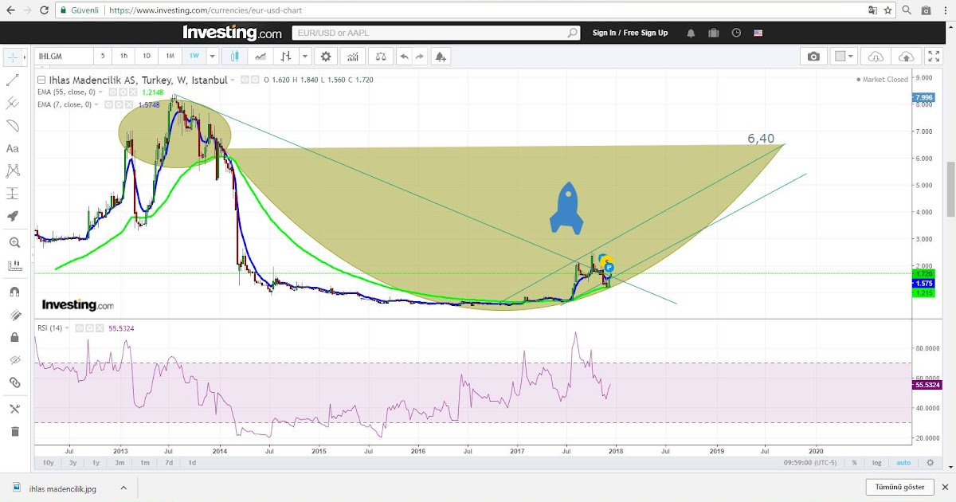Screen dimensions: 956x502
Task: Select the measure ruler tool
Action: [13, 265]
